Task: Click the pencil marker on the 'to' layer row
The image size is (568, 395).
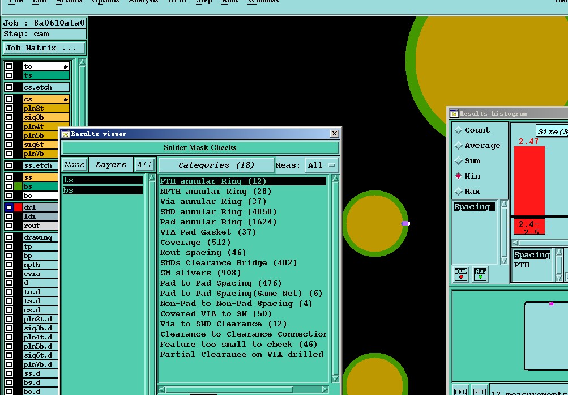Action: [x=66, y=66]
